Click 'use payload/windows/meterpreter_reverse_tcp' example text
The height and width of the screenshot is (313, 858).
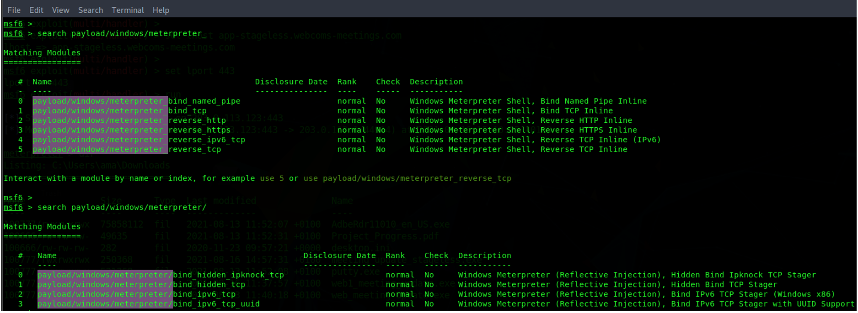point(408,178)
